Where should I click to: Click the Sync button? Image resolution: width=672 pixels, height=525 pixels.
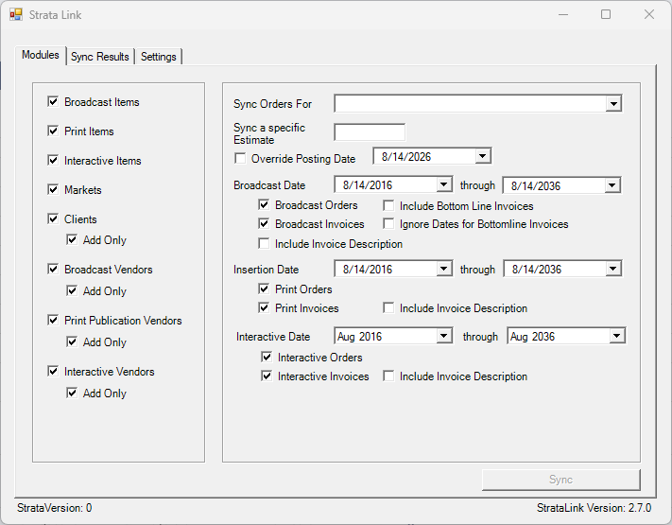click(561, 480)
